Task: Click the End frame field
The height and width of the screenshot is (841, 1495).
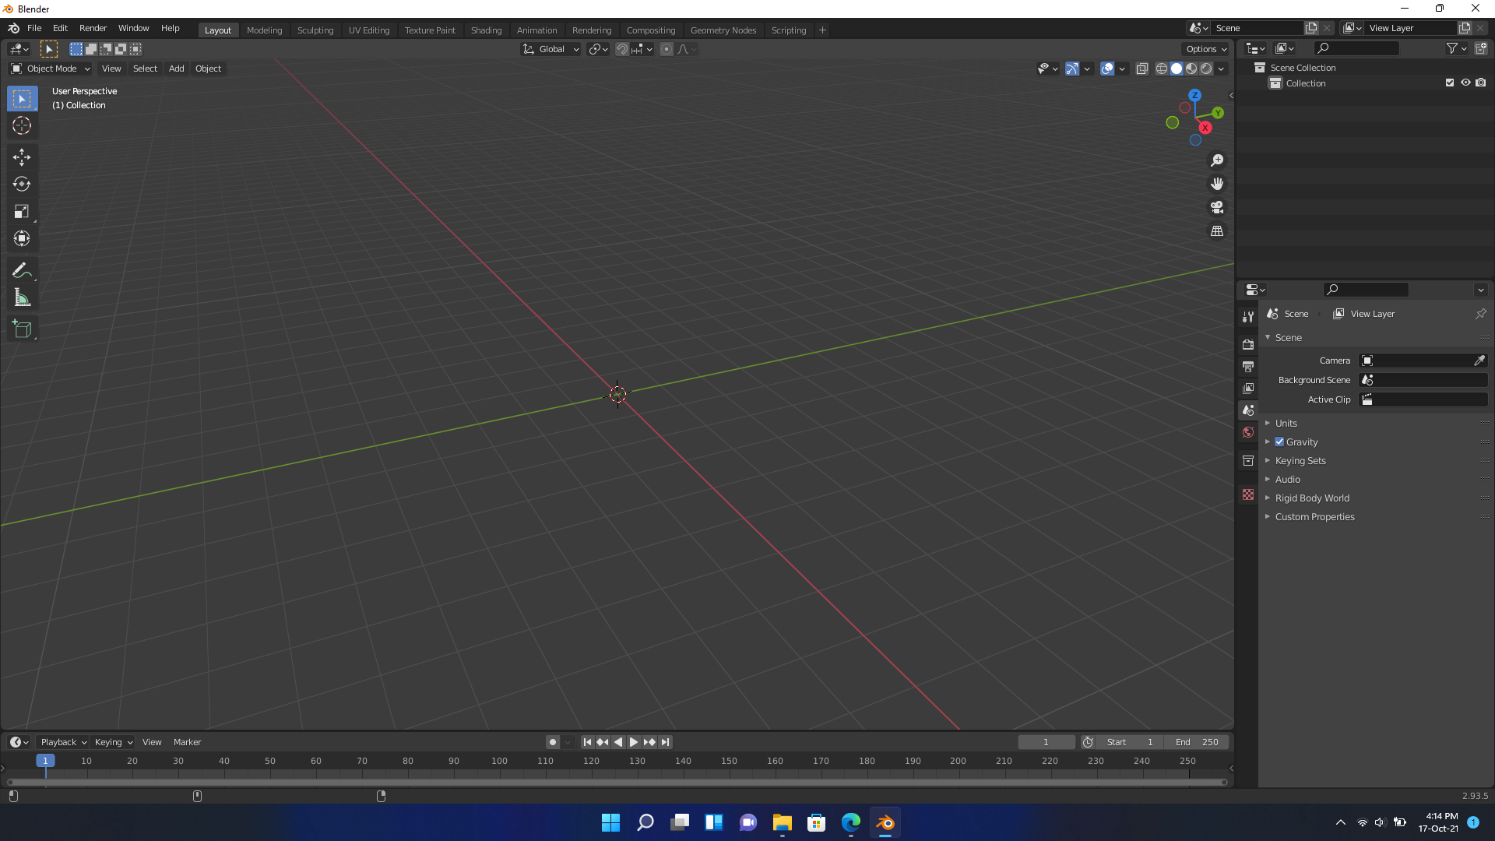Action: pos(1197,742)
